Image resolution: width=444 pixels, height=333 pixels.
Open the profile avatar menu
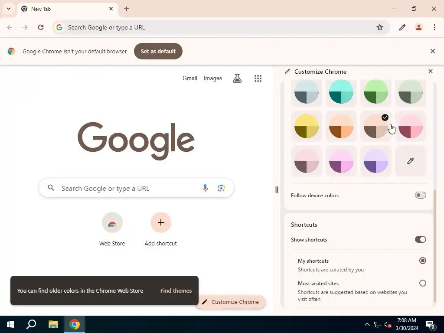(x=418, y=27)
